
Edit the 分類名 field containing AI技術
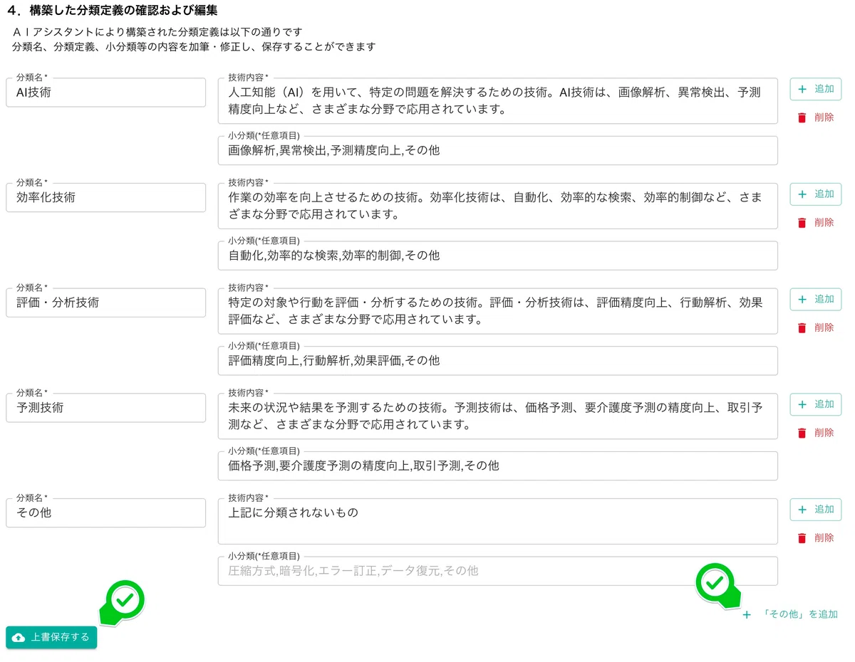point(106,93)
